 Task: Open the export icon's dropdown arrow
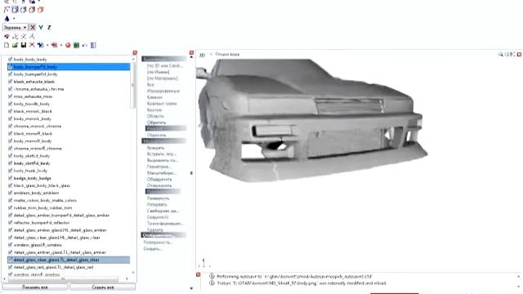click(61, 45)
